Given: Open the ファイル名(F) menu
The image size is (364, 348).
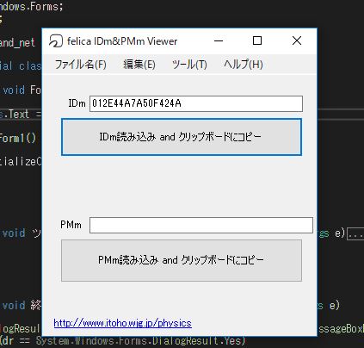Looking at the screenshot, I should (81, 65).
